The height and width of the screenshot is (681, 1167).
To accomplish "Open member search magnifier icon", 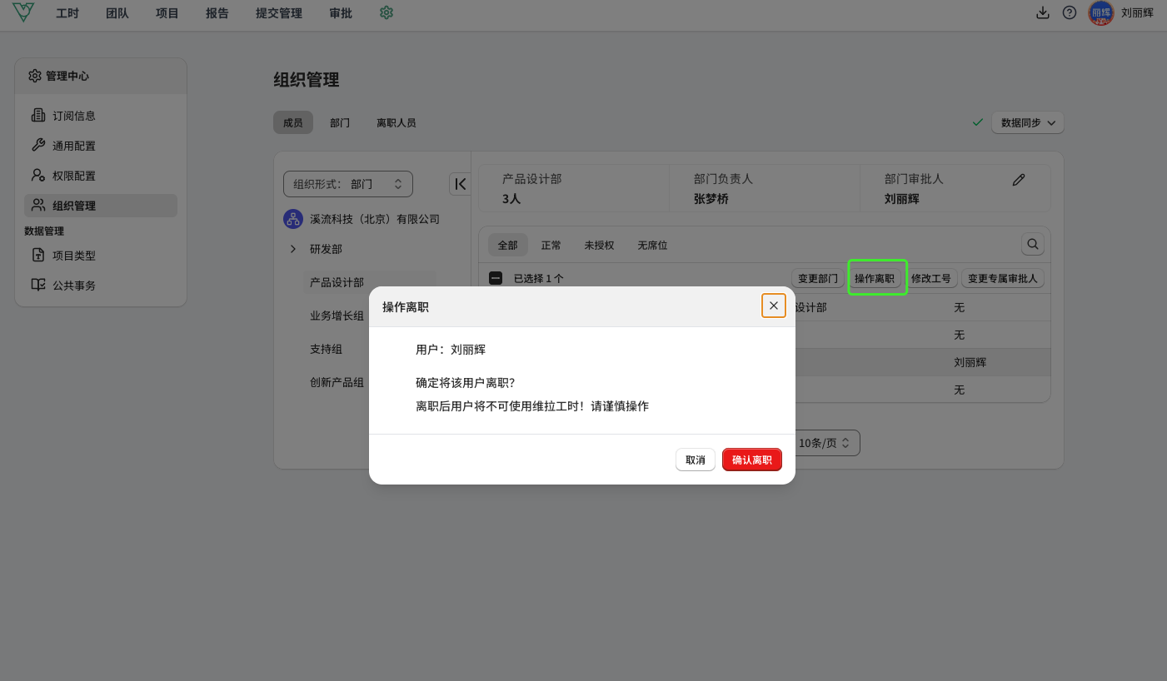I will pos(1033,244).
